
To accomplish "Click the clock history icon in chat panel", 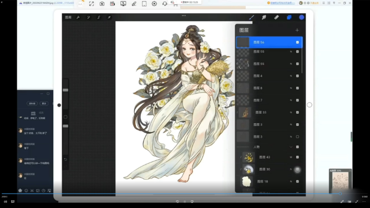I will [43, 191].
